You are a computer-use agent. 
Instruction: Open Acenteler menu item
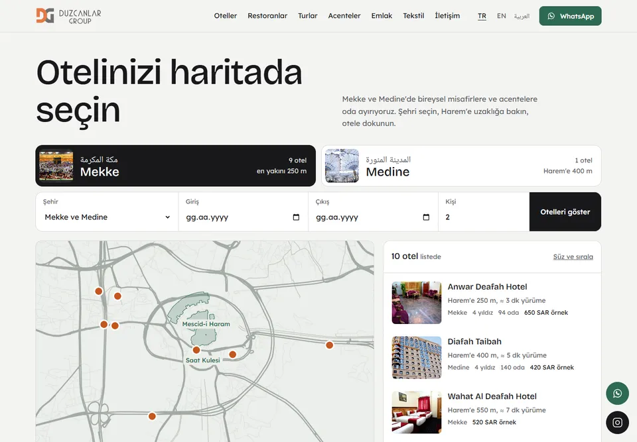coord(344,16)
